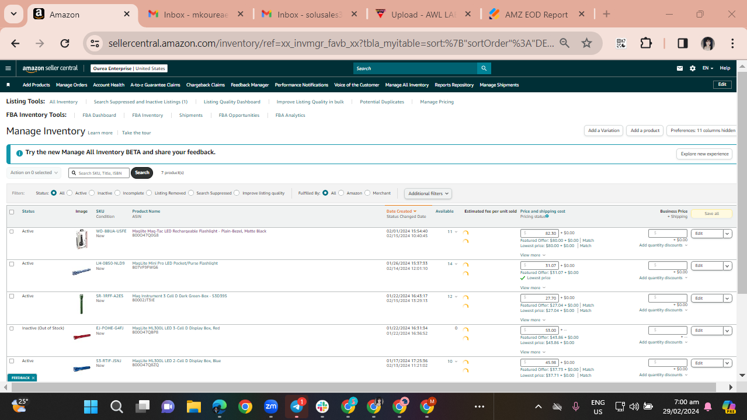The image size is (747, 420).
Task: Open the Account Health menu item
Action: tap(109, 85)
